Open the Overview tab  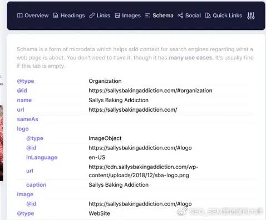(33, 16)
